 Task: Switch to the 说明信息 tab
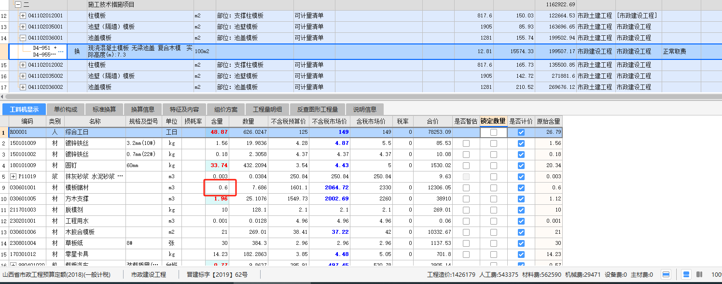[365, 109]
